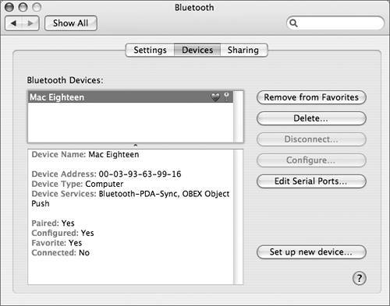Click the Configured: Yes line
The image size is (390, 306).
62,233
